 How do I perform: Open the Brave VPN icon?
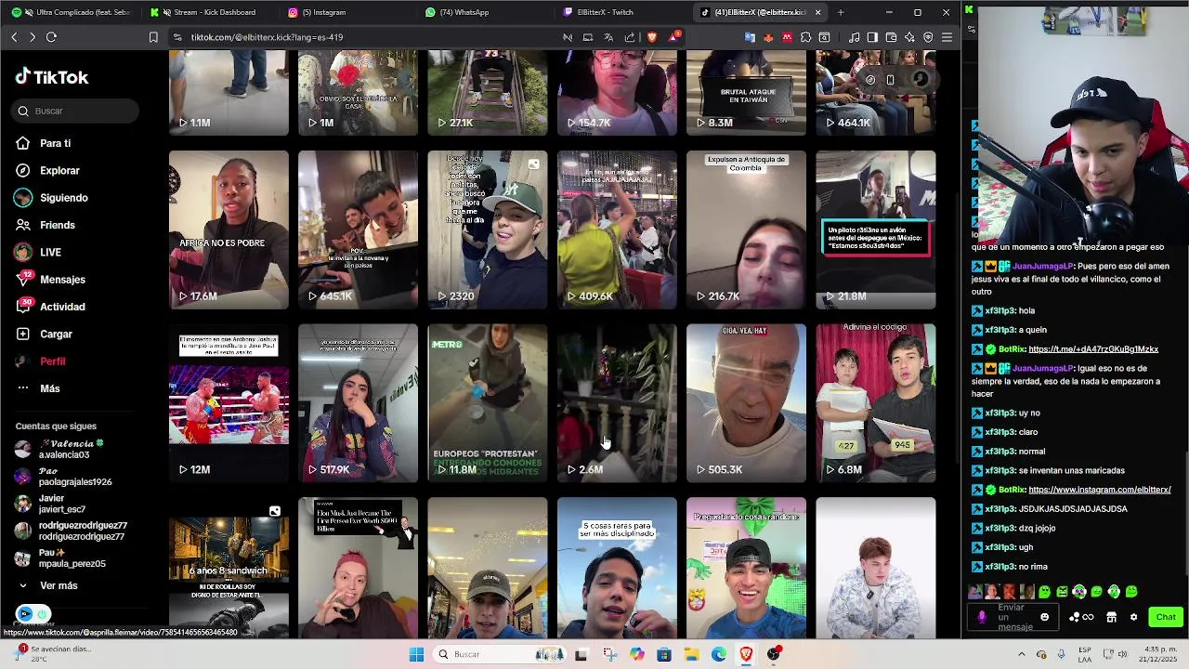928,37
